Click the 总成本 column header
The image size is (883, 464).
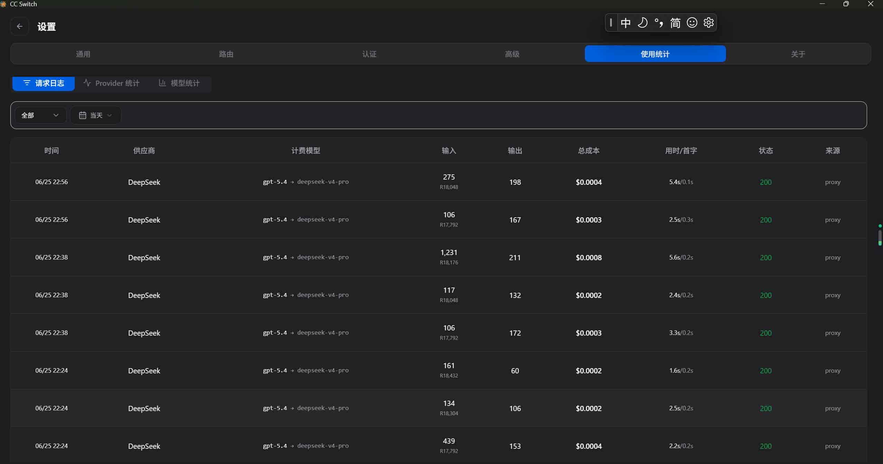click(589, 151)
